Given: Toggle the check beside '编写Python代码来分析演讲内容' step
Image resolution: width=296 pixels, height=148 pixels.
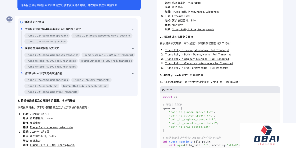Looking at the screenshot, I should [x=22, y=73].
